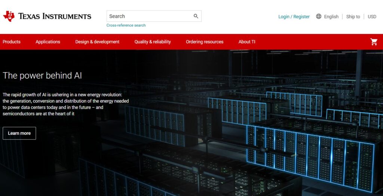Open the Ordering resources menu

(x=205, y=42)
